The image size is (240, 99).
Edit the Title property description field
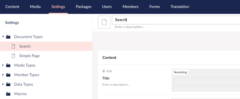116,85
